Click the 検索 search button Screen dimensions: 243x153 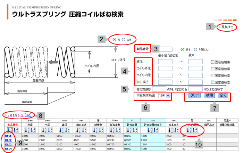pos(210,95)
